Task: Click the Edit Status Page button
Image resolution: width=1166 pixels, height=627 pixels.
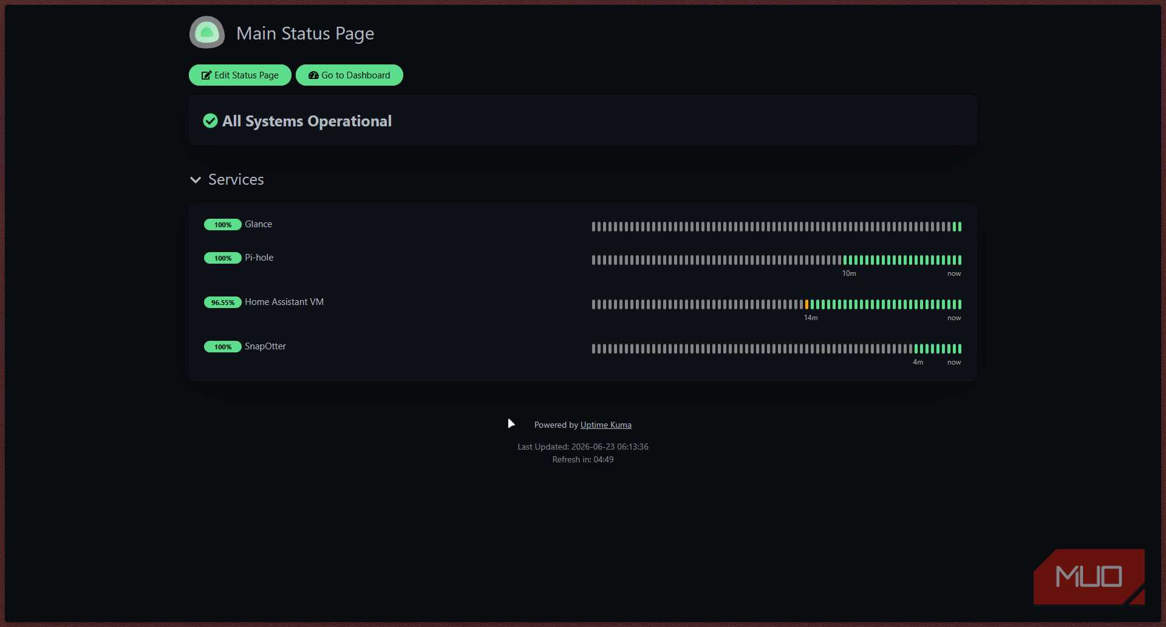Action: coord(240,75)
